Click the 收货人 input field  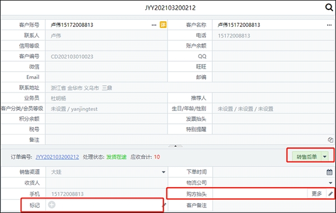pyautogui.click(x=107, y=183)
